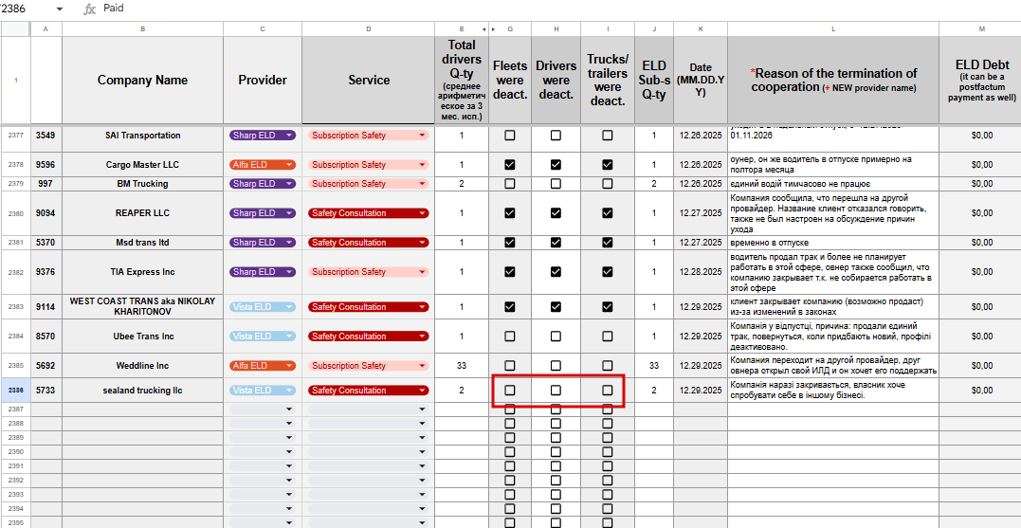Select column L header
The width and height of the screenshot is (1021, 528).
[x=833, y=29]
